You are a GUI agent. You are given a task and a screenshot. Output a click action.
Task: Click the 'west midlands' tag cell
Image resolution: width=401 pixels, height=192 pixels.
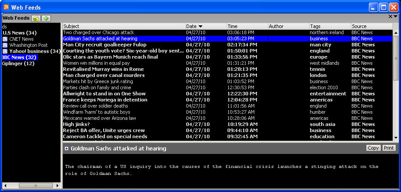click(x=325, y=63)
